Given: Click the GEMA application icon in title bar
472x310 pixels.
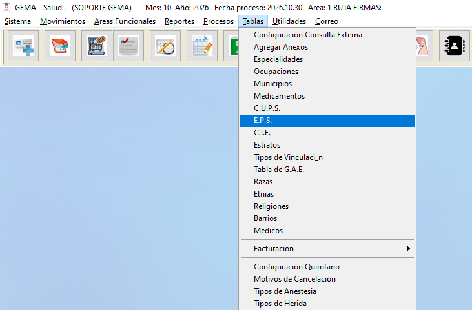Looking at the screenshot, I should tap(6, 7).
